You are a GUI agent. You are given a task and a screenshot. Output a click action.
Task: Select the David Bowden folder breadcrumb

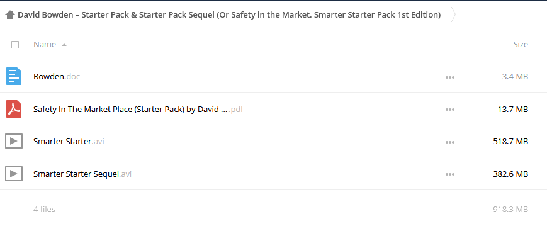(x=229, y=14)
